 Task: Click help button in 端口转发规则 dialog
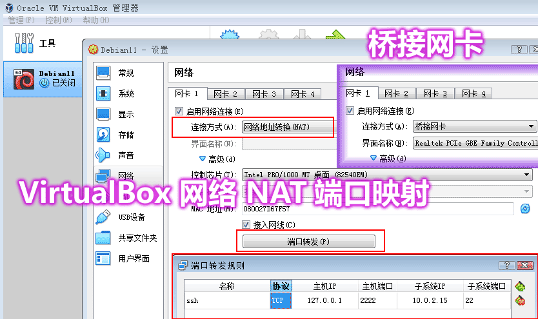(507, 266)
